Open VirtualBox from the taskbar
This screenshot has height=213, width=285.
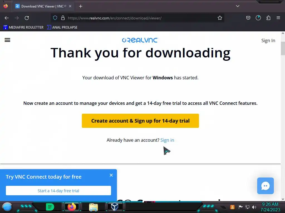click(115, 207)
